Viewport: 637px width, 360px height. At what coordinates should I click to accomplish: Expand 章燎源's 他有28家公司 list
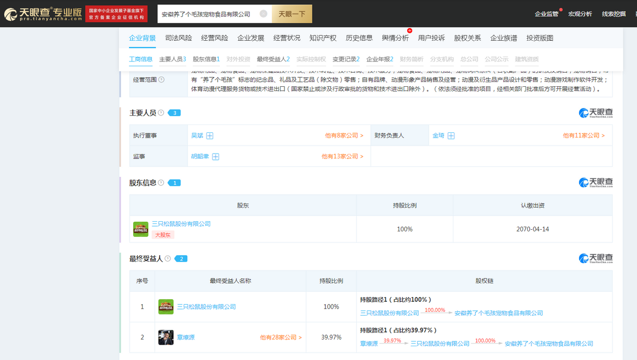[281, 337]
